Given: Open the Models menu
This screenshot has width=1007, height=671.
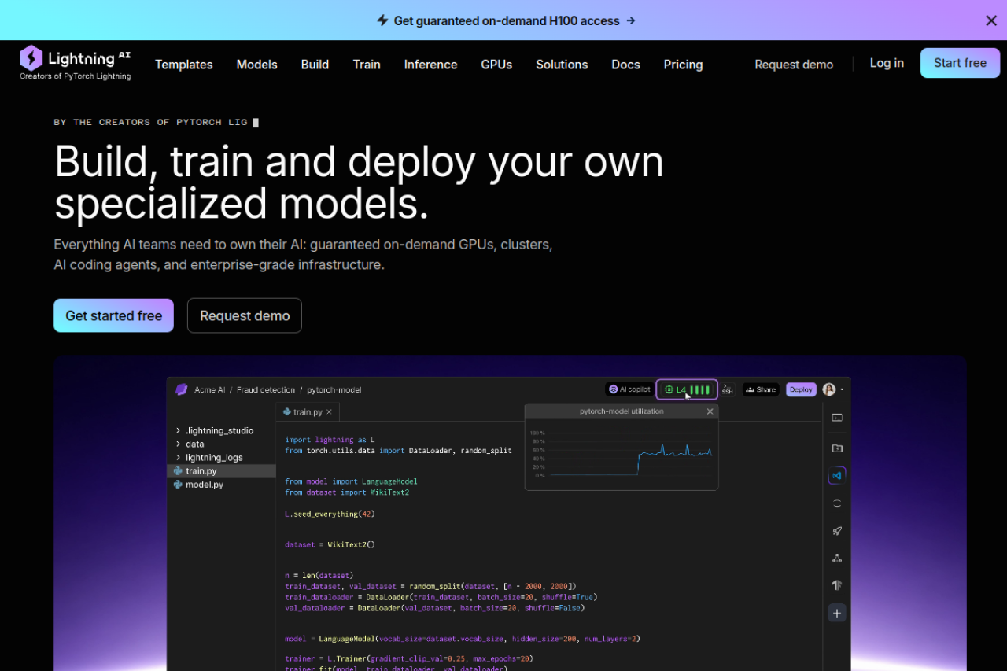Looking at the screenshot, I should pyautogui.click(x=257, y=65).
